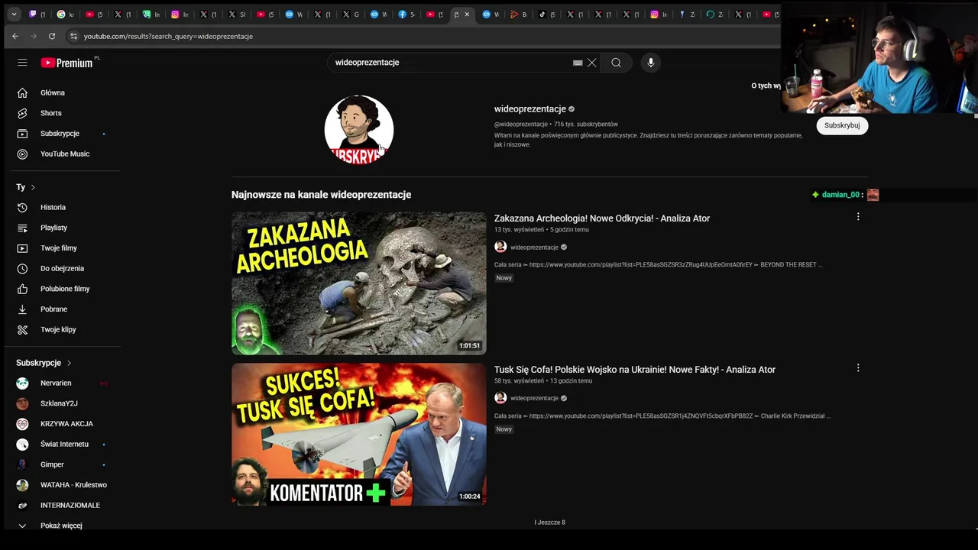This screenshot has width=978, height=550.
Task: Click inside the search field
Action: 451,63
